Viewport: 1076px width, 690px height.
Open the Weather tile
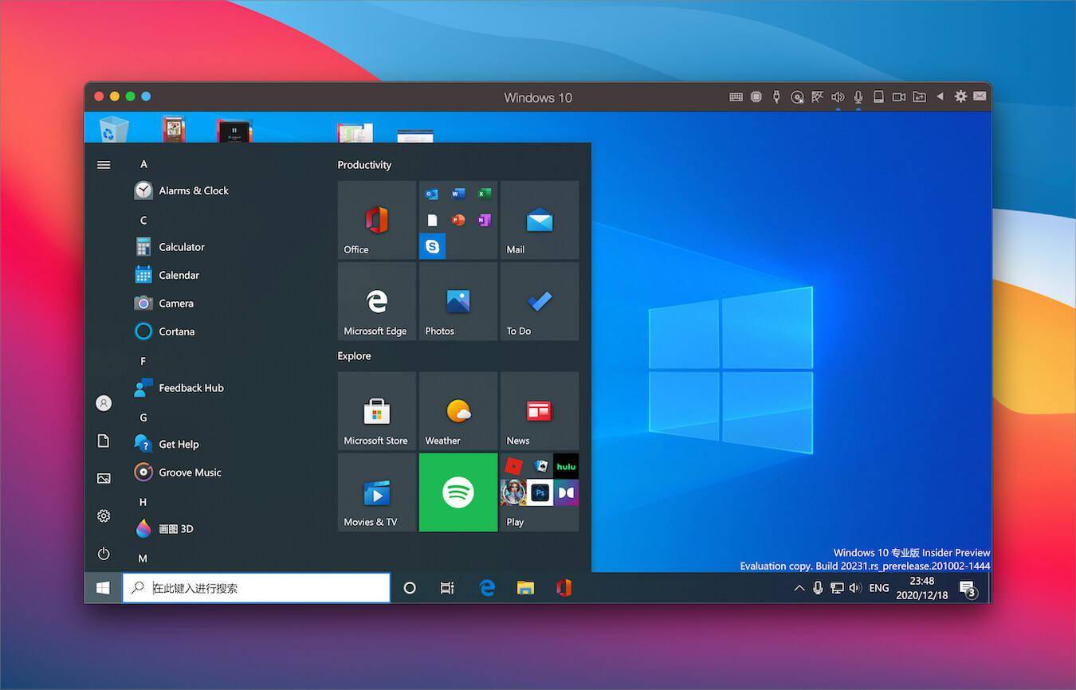coord(458,411)
